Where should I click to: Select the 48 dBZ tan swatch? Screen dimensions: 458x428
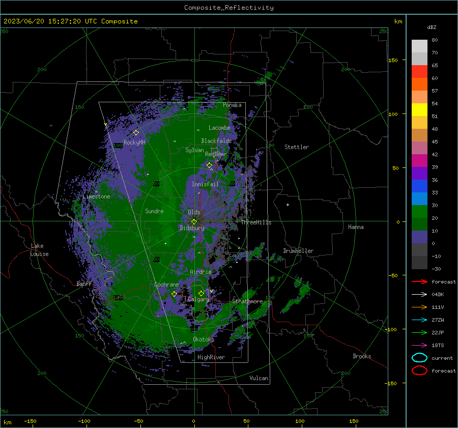pyautogui.click(x=419, y=135)
